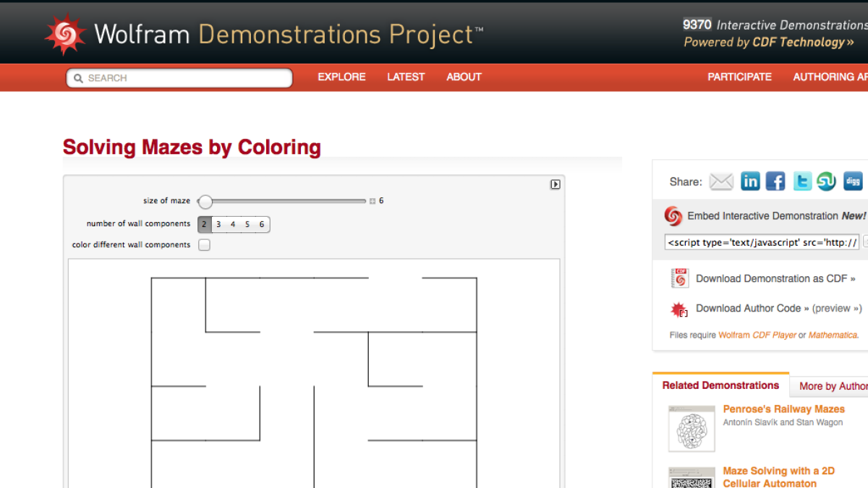Expand the size of maze slider controls
The height and width of the screenshot is (488, 868).
tap(372, 200)
